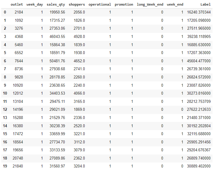Click sales_qty cell 28178.85
The image size is (214, 171).
pyautogui.click(x=57, y=77)
